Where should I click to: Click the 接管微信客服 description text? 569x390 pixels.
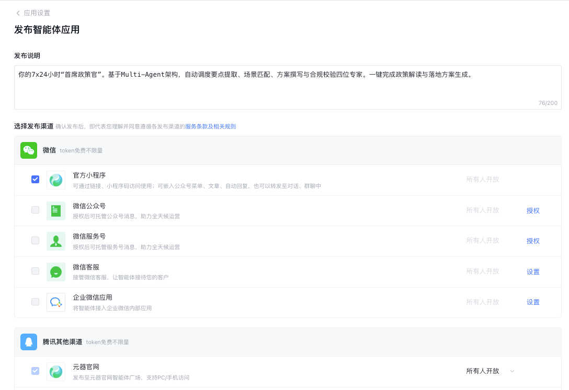(120, 277)
